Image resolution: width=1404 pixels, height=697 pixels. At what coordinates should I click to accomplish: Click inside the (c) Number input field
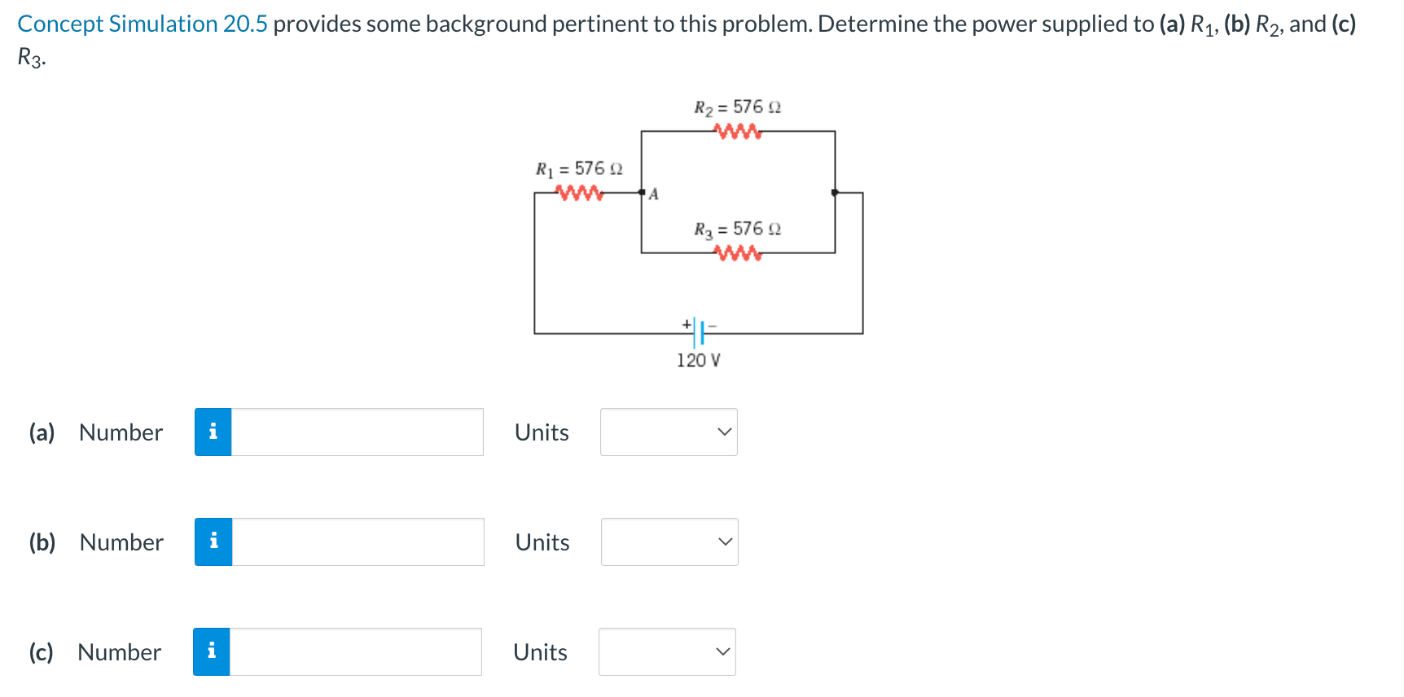(x=354, y=651)
